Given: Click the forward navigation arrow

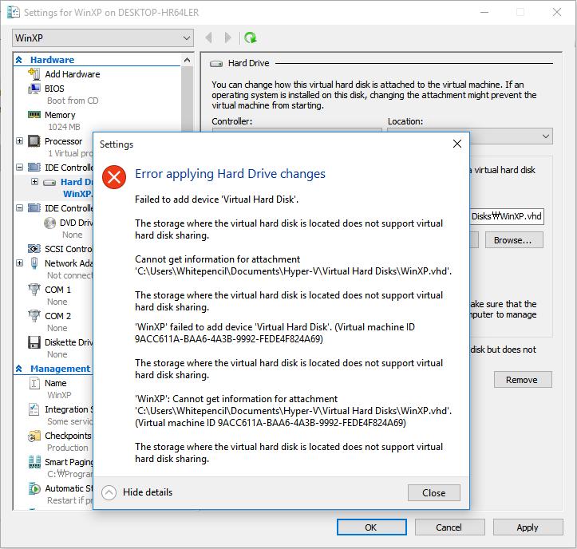Looking at the screenshot, I should [227, 38].
